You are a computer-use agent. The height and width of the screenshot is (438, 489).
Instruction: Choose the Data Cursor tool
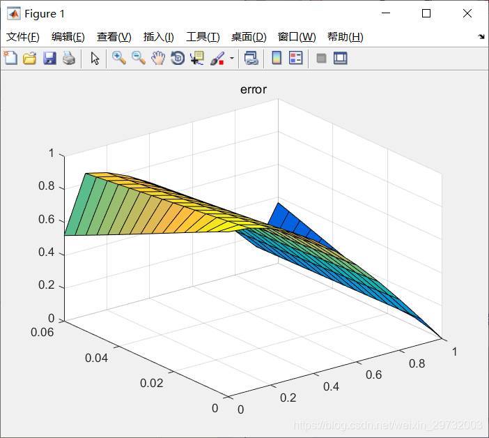point(197,58)
